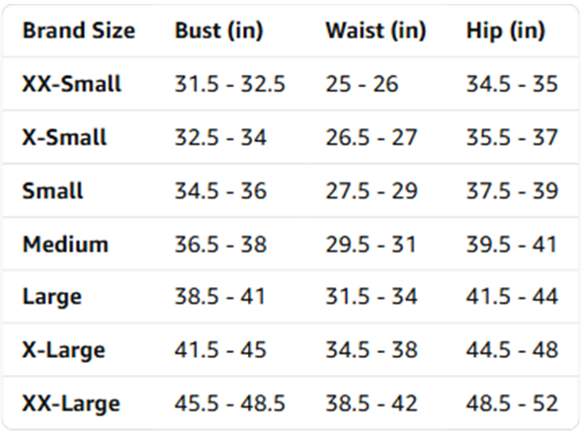This screenshot has width=581, height=435.
Task: Click the 31.5 - 32.5 bust value
Action: (x=229, y=84)
